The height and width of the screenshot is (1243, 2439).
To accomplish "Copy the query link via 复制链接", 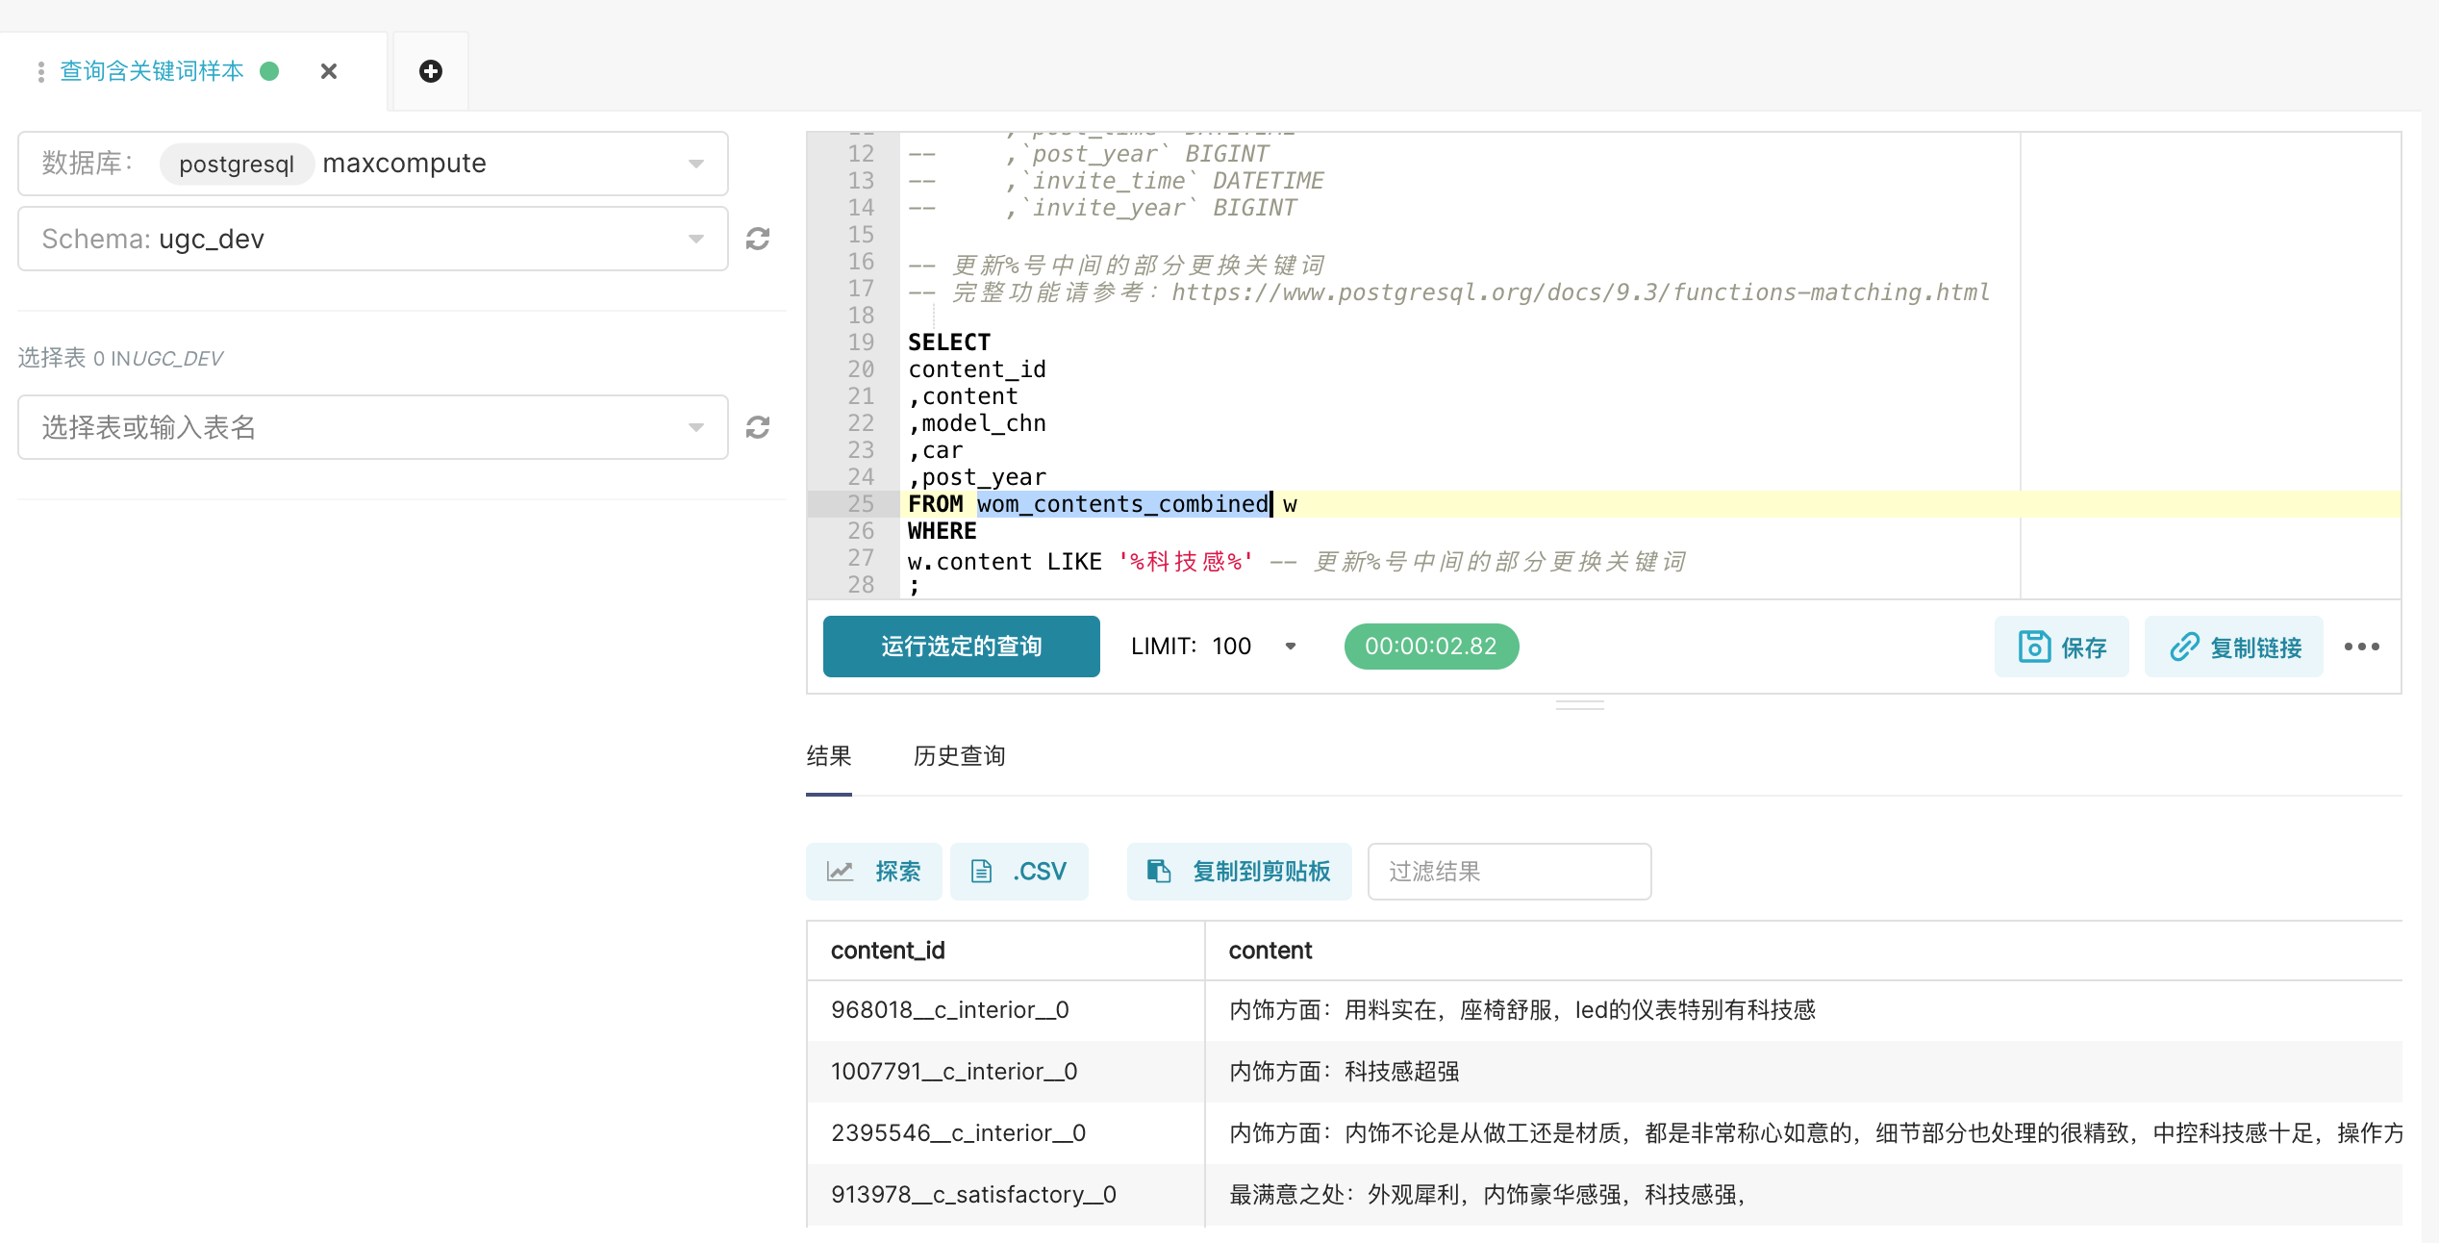I will (x=2234, y=647).
